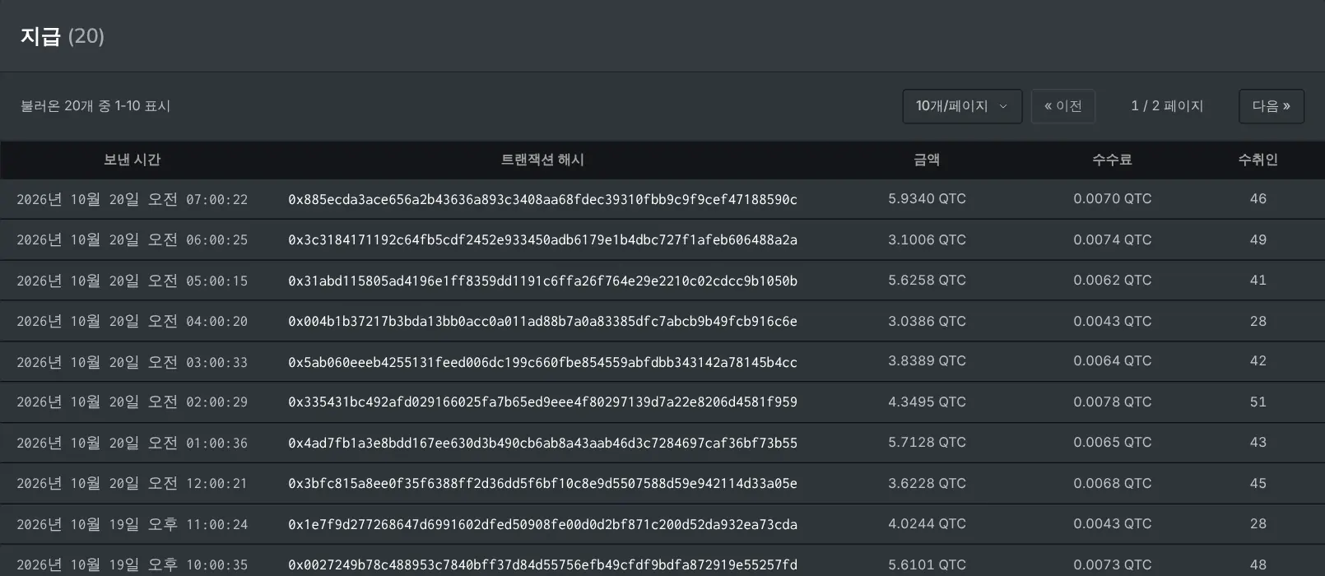Click the amount 5.6258 QTC
Viewport: 1325px width, 576px height.
coord(927,281)
